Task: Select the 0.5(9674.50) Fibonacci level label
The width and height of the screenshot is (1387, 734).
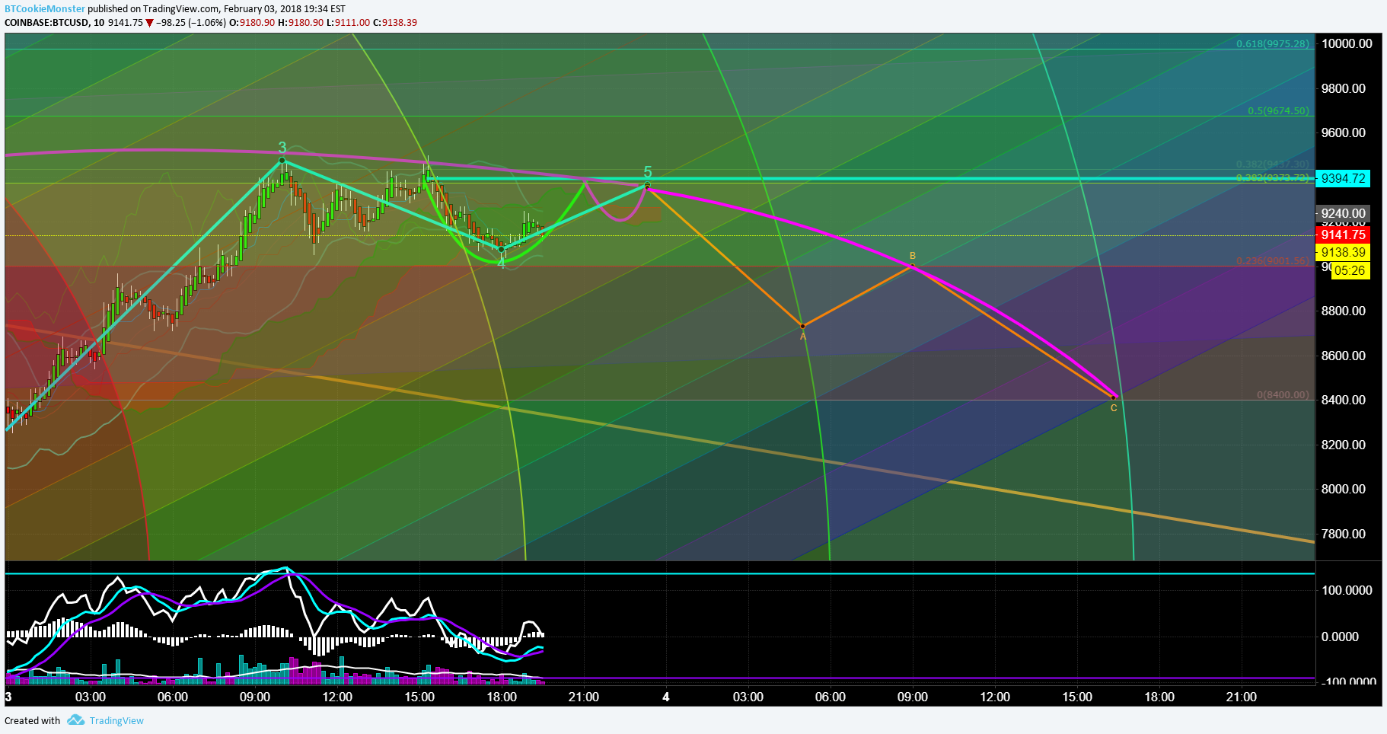Action: pyautogui.click(x=1278, y=111)
